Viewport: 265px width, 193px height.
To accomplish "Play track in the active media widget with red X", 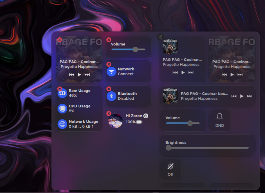I will pyautogui.click(x=79, y=75).
